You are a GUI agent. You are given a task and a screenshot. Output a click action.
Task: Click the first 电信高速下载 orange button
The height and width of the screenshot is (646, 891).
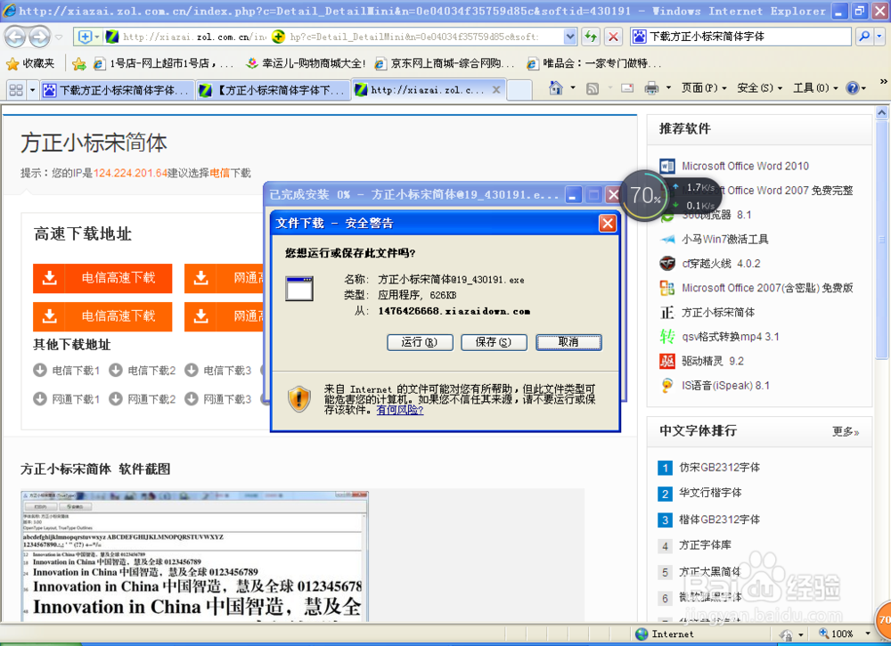[102, 278]
